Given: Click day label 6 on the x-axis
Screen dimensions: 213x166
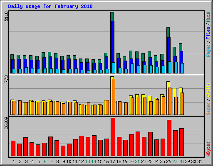Looking at the screenshot, I should 45,161.
